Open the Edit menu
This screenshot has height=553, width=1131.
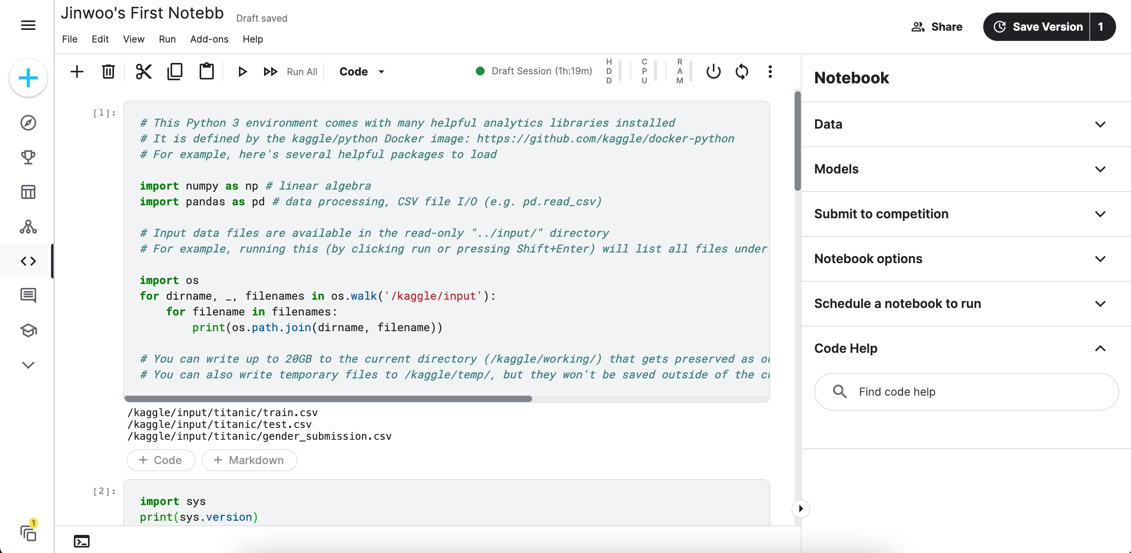tap(100, 39)
